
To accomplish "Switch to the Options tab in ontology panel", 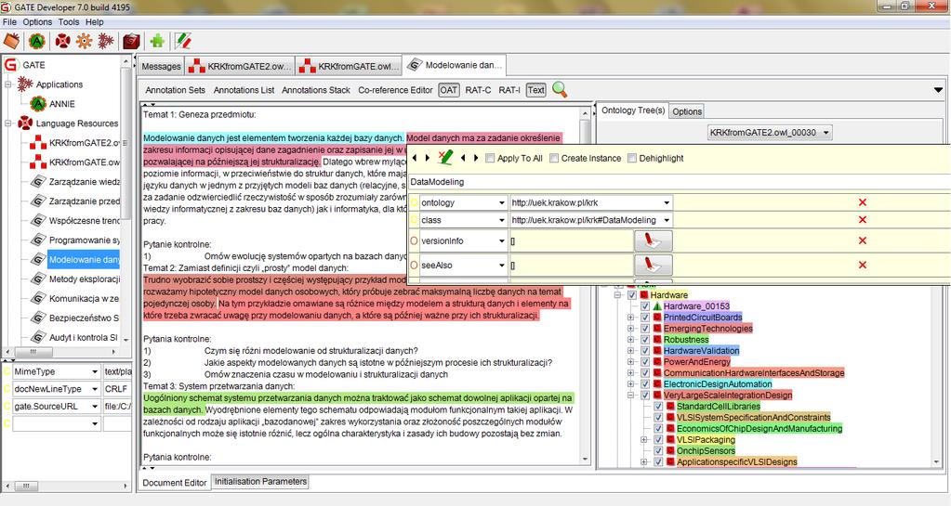I will [687, 111].
